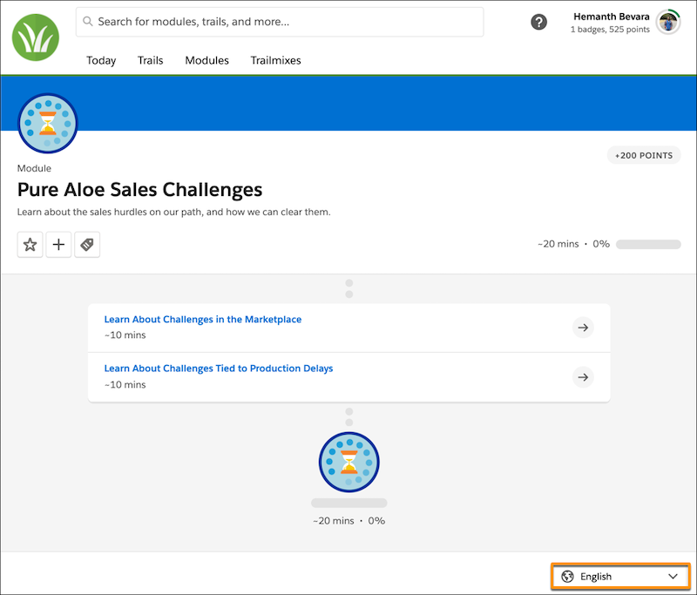Viewport: 697px width, 595px height.
Task: Switch to the Modules tab
Action: [x=207, y=60]
